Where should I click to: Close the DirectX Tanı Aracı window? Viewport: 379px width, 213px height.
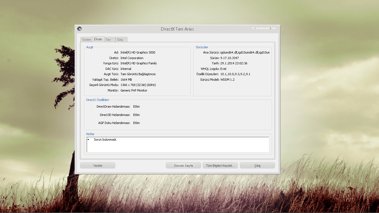click(271, 28)
